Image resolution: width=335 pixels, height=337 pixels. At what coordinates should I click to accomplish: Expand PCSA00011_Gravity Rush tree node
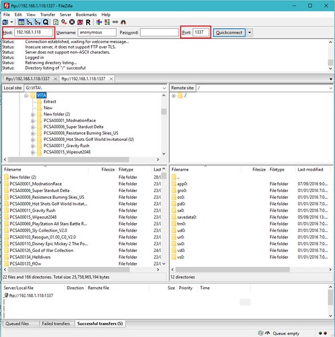point(33,146)
